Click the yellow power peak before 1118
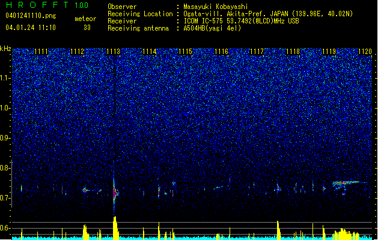Image resolution: width=378 pixels, height=240 pixels. tap(278, 230)
